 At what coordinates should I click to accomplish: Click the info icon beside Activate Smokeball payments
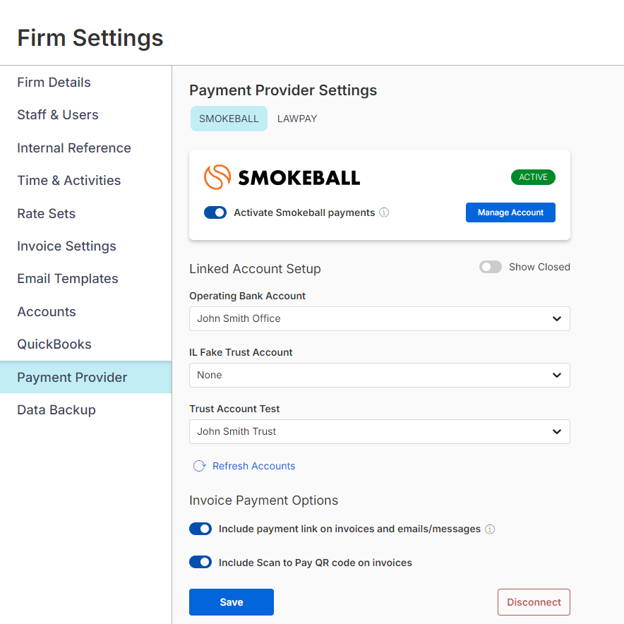click(383, 212)
